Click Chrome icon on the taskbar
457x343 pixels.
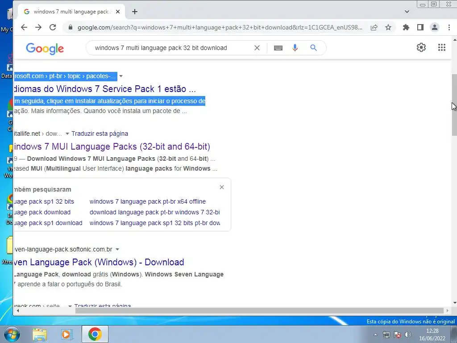95,334
